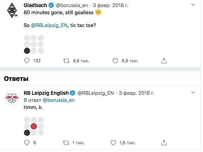The width and height of the screenshot is (203, 152).
Task: Share the RB Leipzig reply tweet
Action: click(x=164, y=143)
